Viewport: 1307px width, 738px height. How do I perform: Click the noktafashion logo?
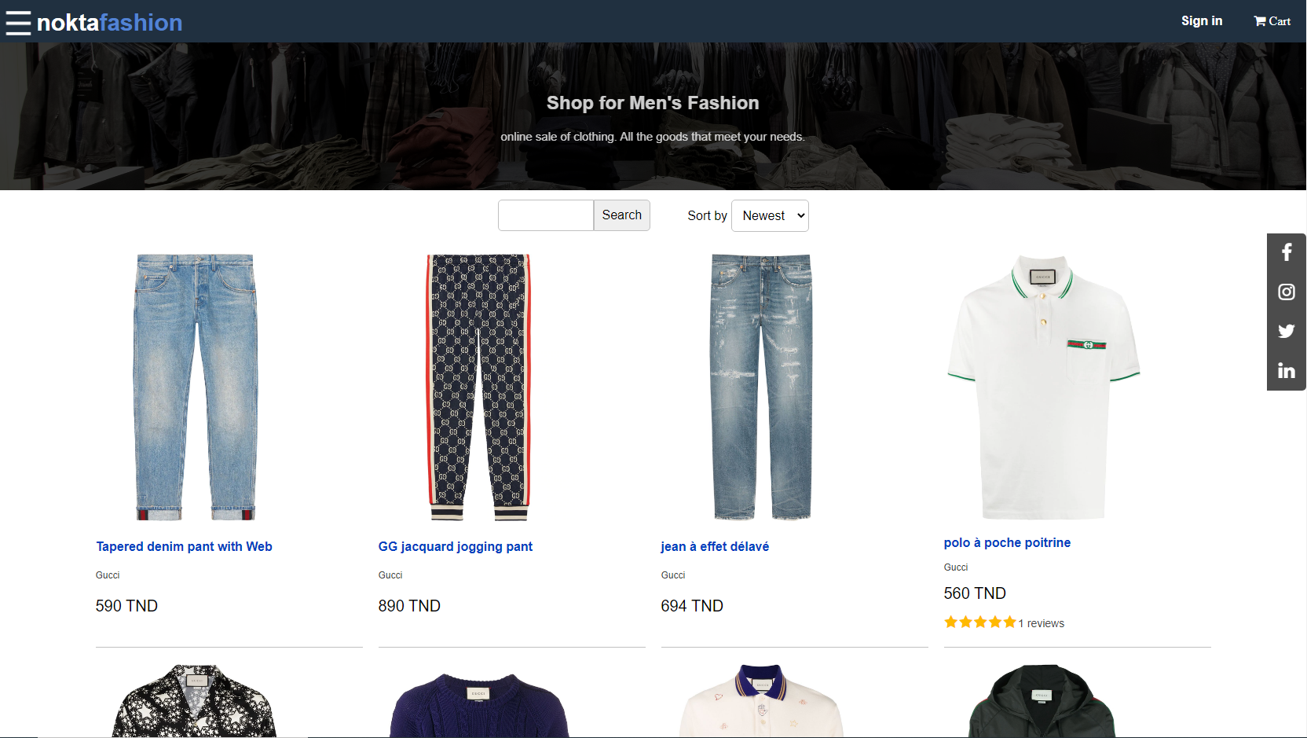click(109, 23)
